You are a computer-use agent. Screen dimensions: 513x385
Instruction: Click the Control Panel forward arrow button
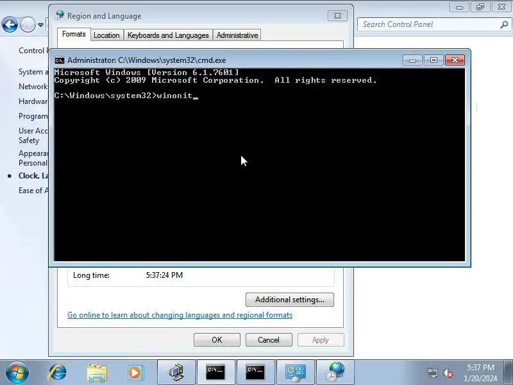click(28, 24)
